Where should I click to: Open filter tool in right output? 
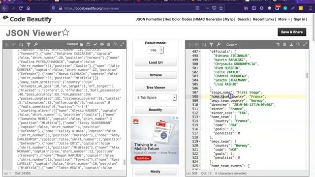tap(211, 44)
